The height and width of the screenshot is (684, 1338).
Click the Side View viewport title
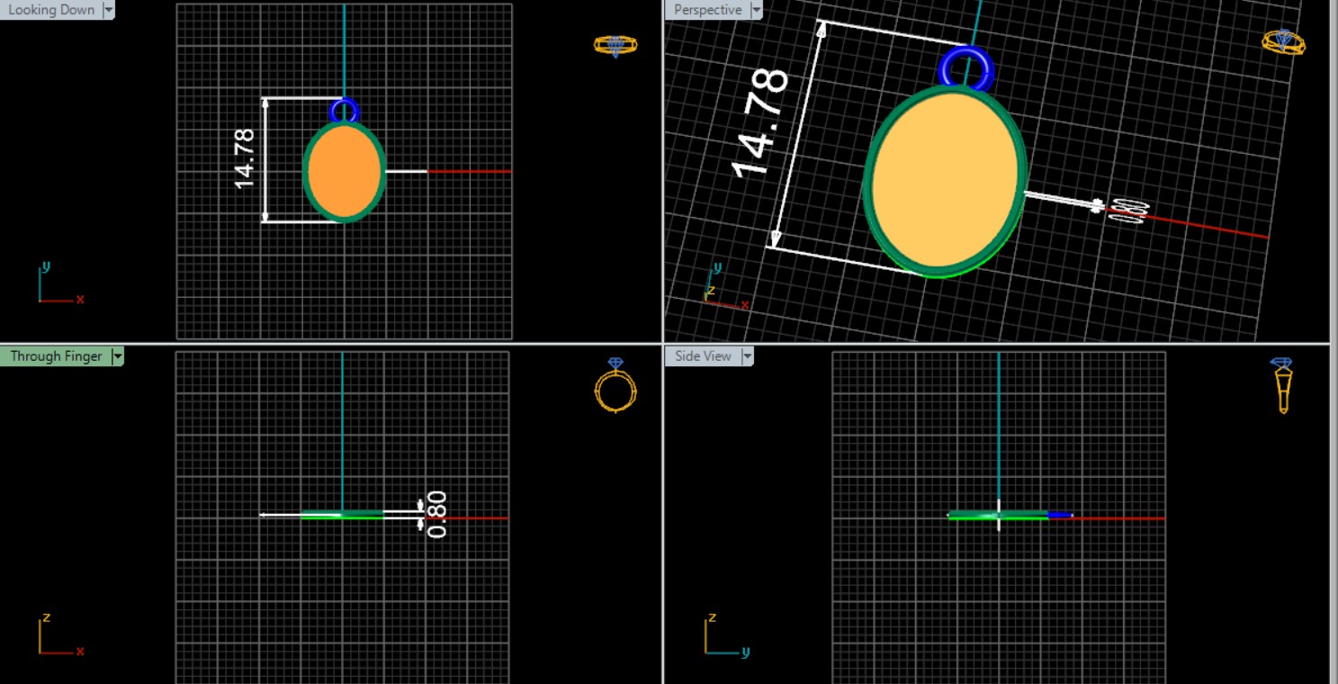pyautogui.click(x=703, y=356)
